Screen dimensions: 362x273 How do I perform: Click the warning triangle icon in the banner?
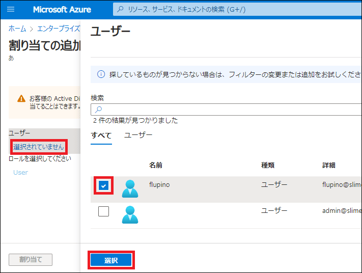pyautogui.click(x=21, y=98)
